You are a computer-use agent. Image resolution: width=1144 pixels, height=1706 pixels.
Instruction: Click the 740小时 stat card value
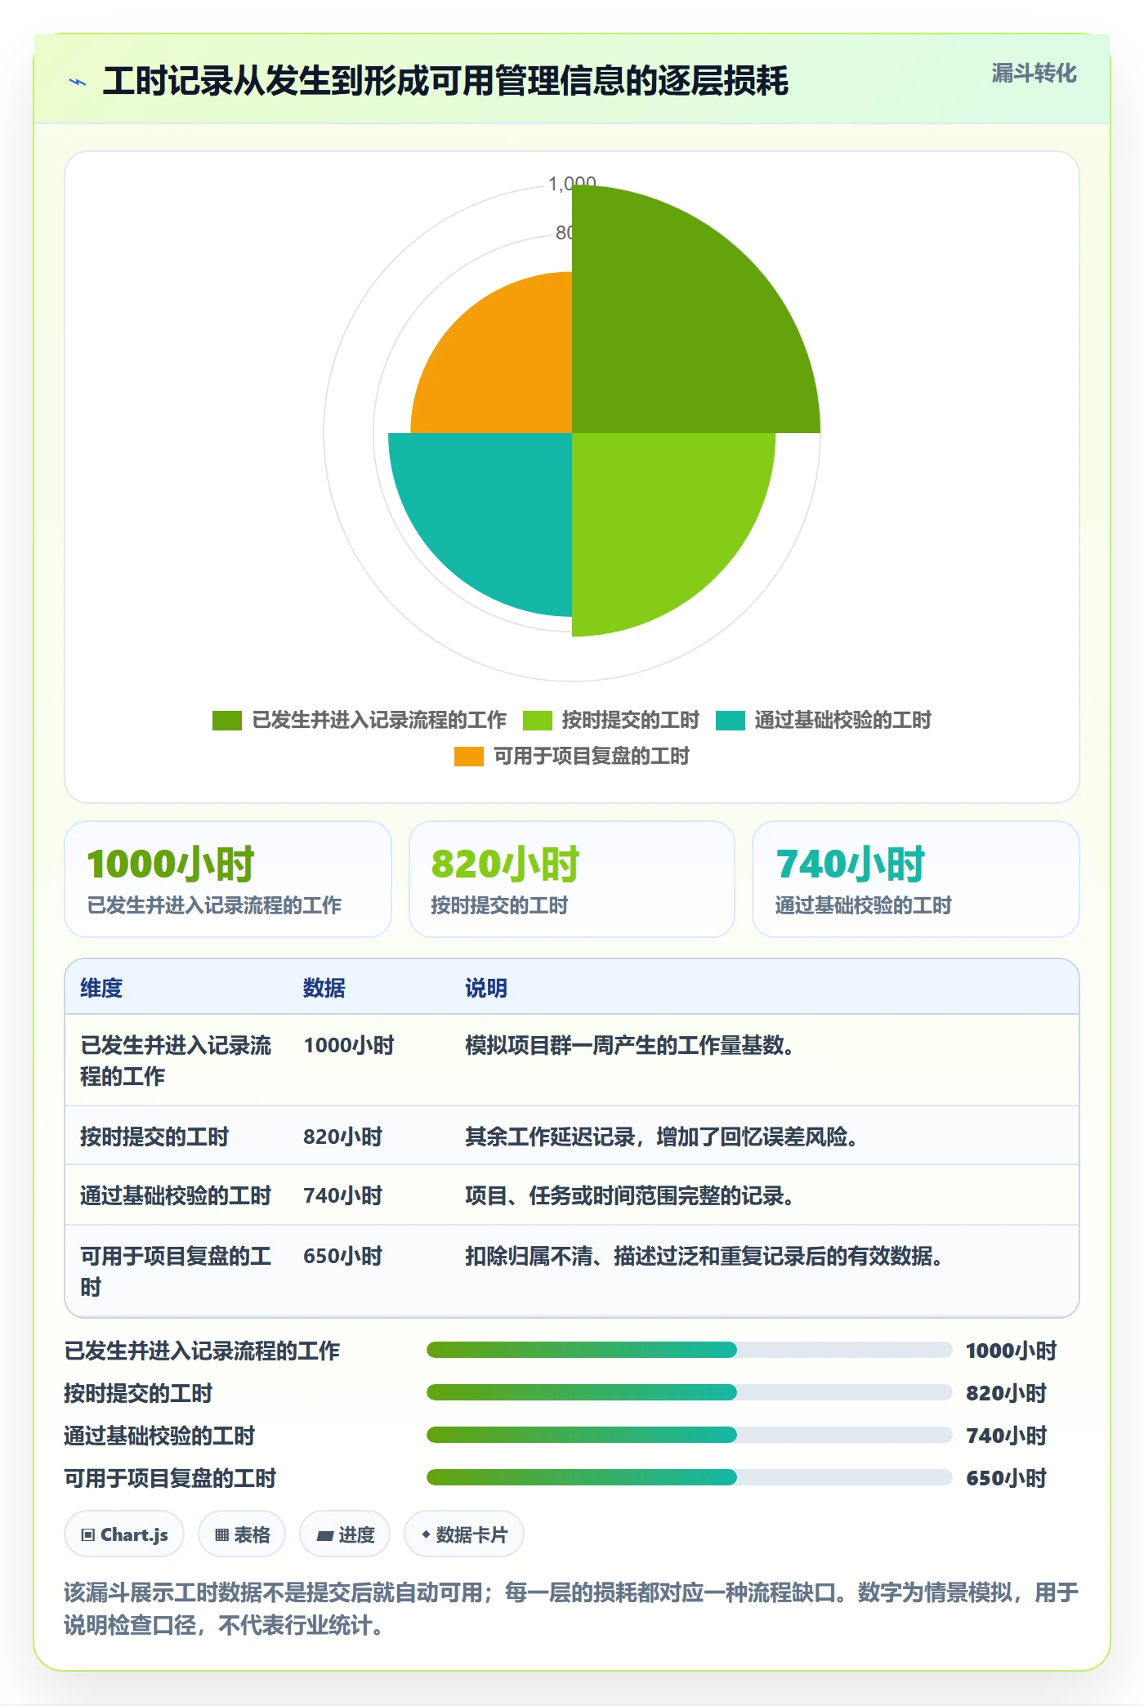850,864
